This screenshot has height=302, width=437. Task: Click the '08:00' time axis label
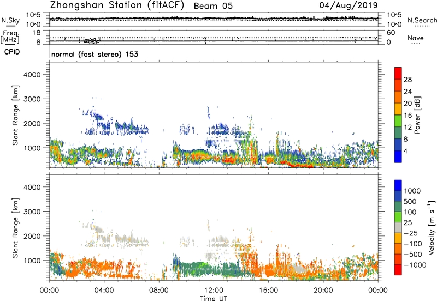(159, 291)
